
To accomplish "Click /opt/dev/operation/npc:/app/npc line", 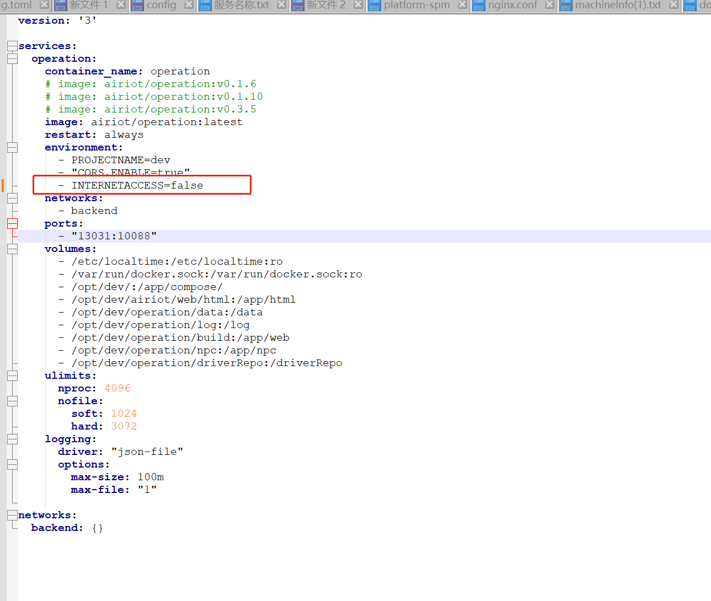I will click(x=167, y=350).
